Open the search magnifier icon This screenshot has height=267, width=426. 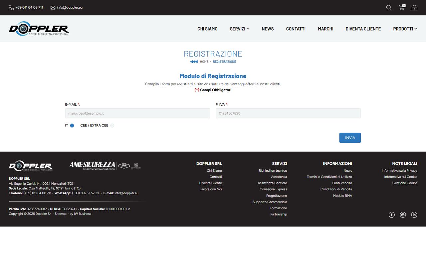[x=389, y=8]
